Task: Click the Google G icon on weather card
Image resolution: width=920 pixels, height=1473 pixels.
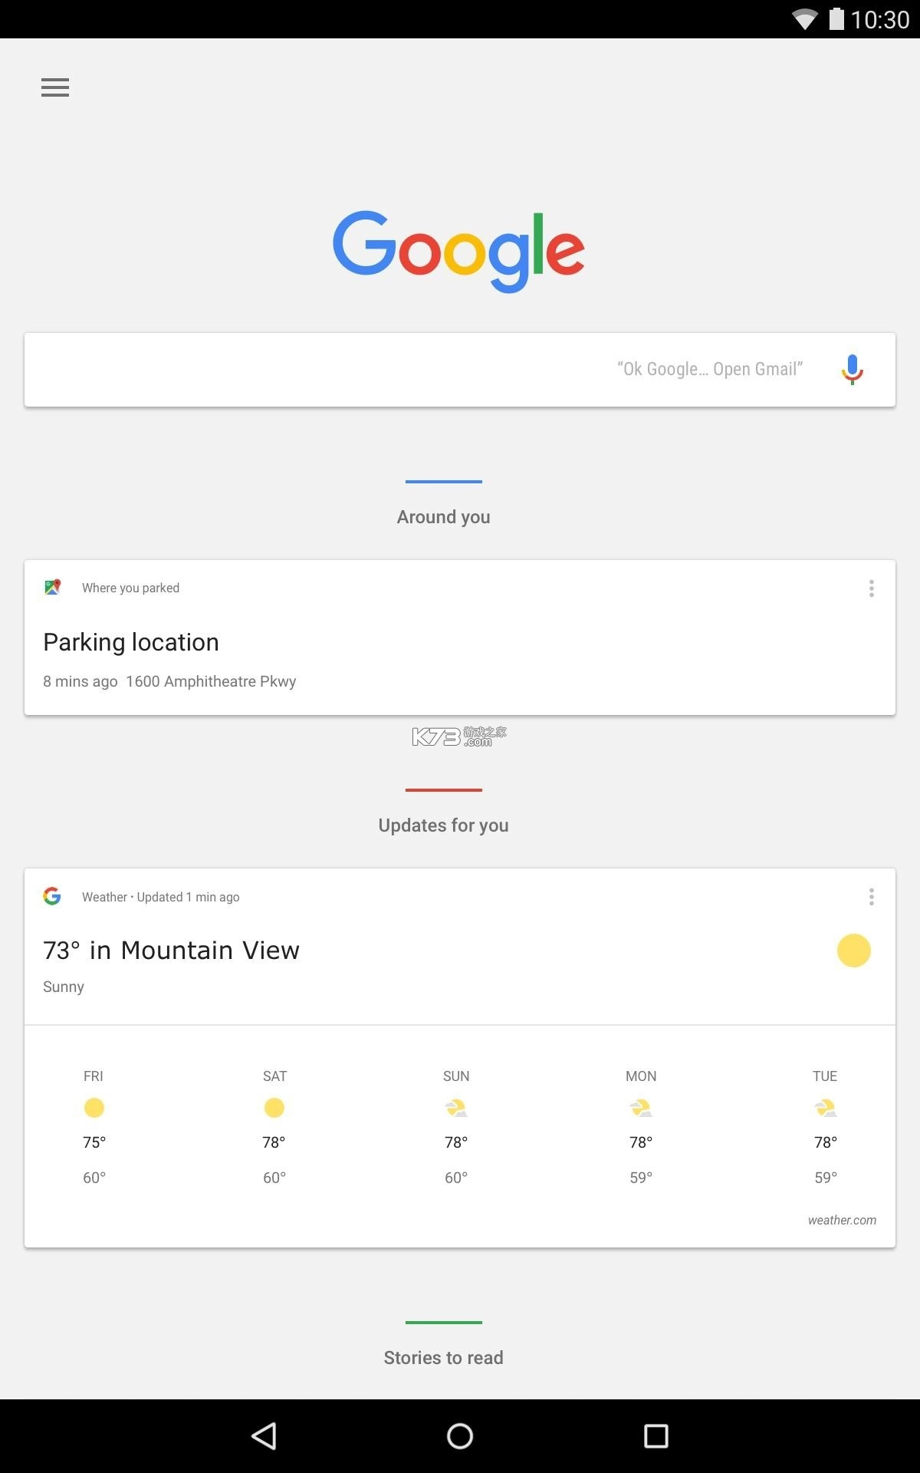Action: 52,896
